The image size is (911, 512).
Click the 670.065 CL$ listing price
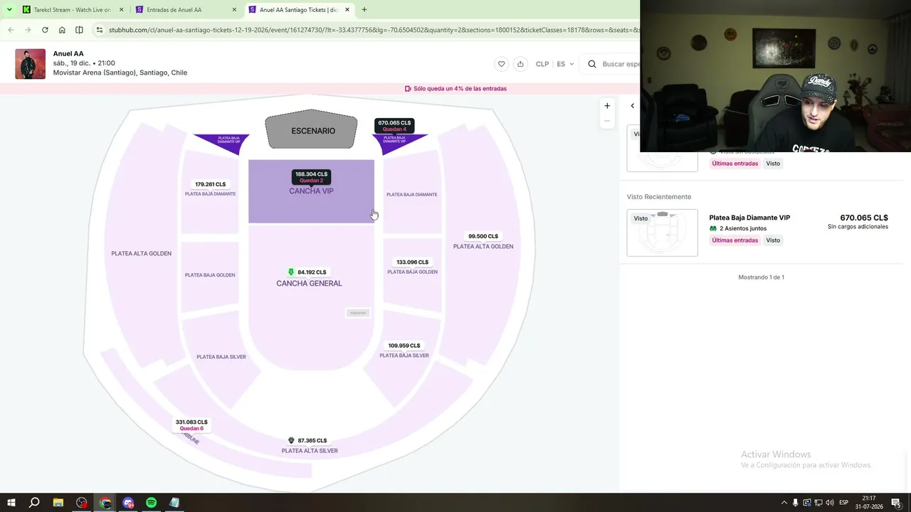pos(864,218)
